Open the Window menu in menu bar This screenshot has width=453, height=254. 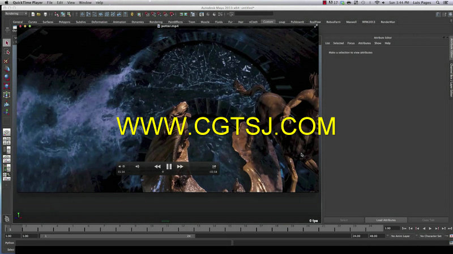coord(85,3)
